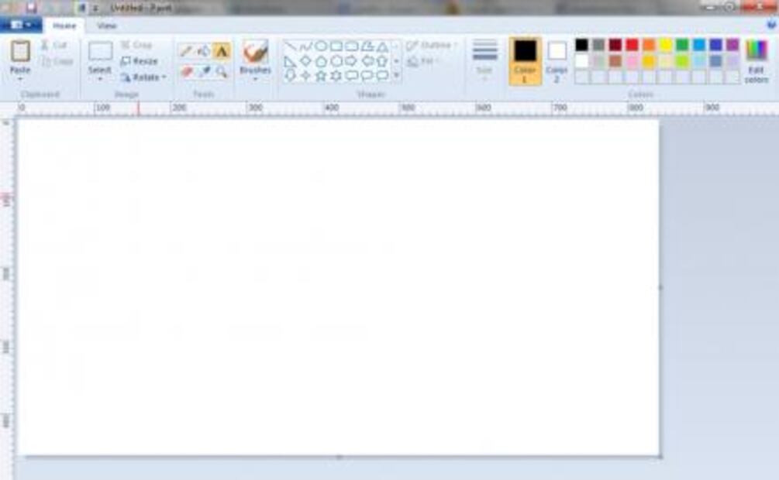Screen dimensions: 779x480
Task: Open the blue Paint file menu button
Action: pyautogui.click(x=21, y=26)
